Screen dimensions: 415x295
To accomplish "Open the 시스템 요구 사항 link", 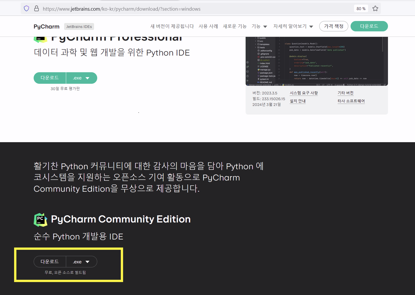I will [304, 93].
